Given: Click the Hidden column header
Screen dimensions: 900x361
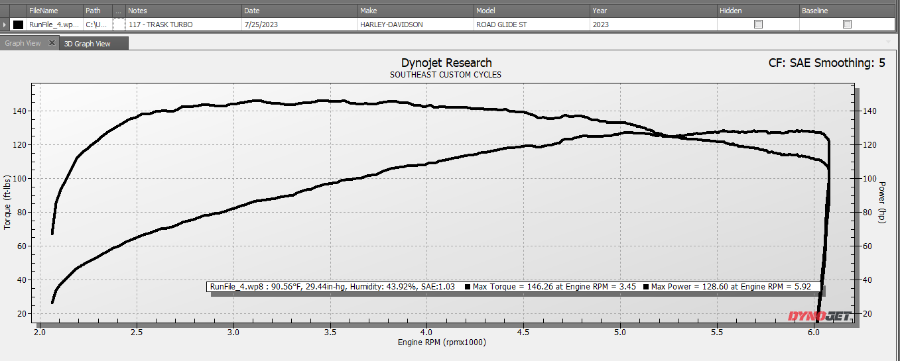Looking at the screenshot, I should [x=758, y=11].
